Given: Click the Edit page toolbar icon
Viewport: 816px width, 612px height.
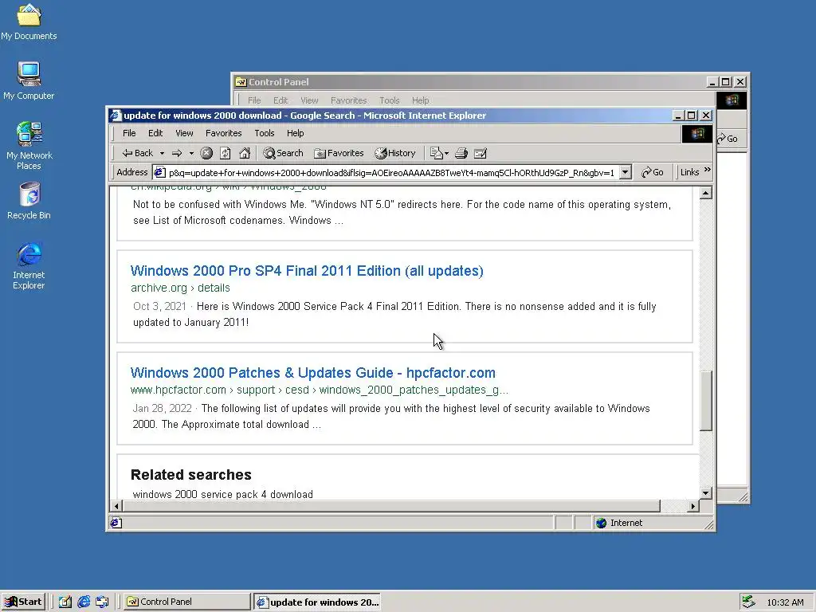Looking at the screenshot, I should pyautogui.click(x=481, y=153).
